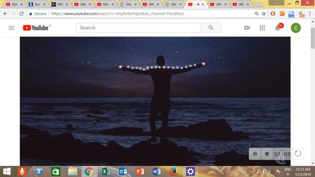Open the microphone app on taskbar
The width and height of the screenshot is (315, 177).
[22, 172]
